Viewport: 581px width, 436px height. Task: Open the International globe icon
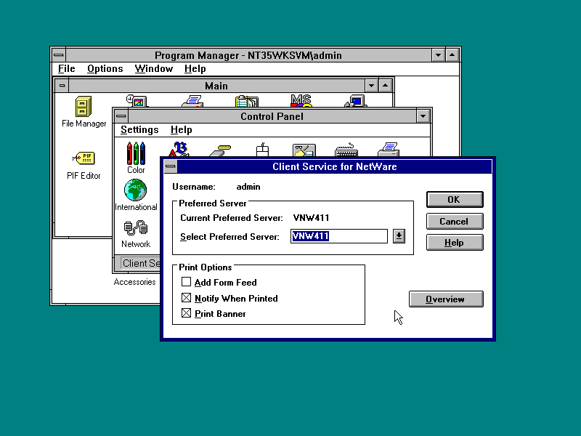point(136,195)
